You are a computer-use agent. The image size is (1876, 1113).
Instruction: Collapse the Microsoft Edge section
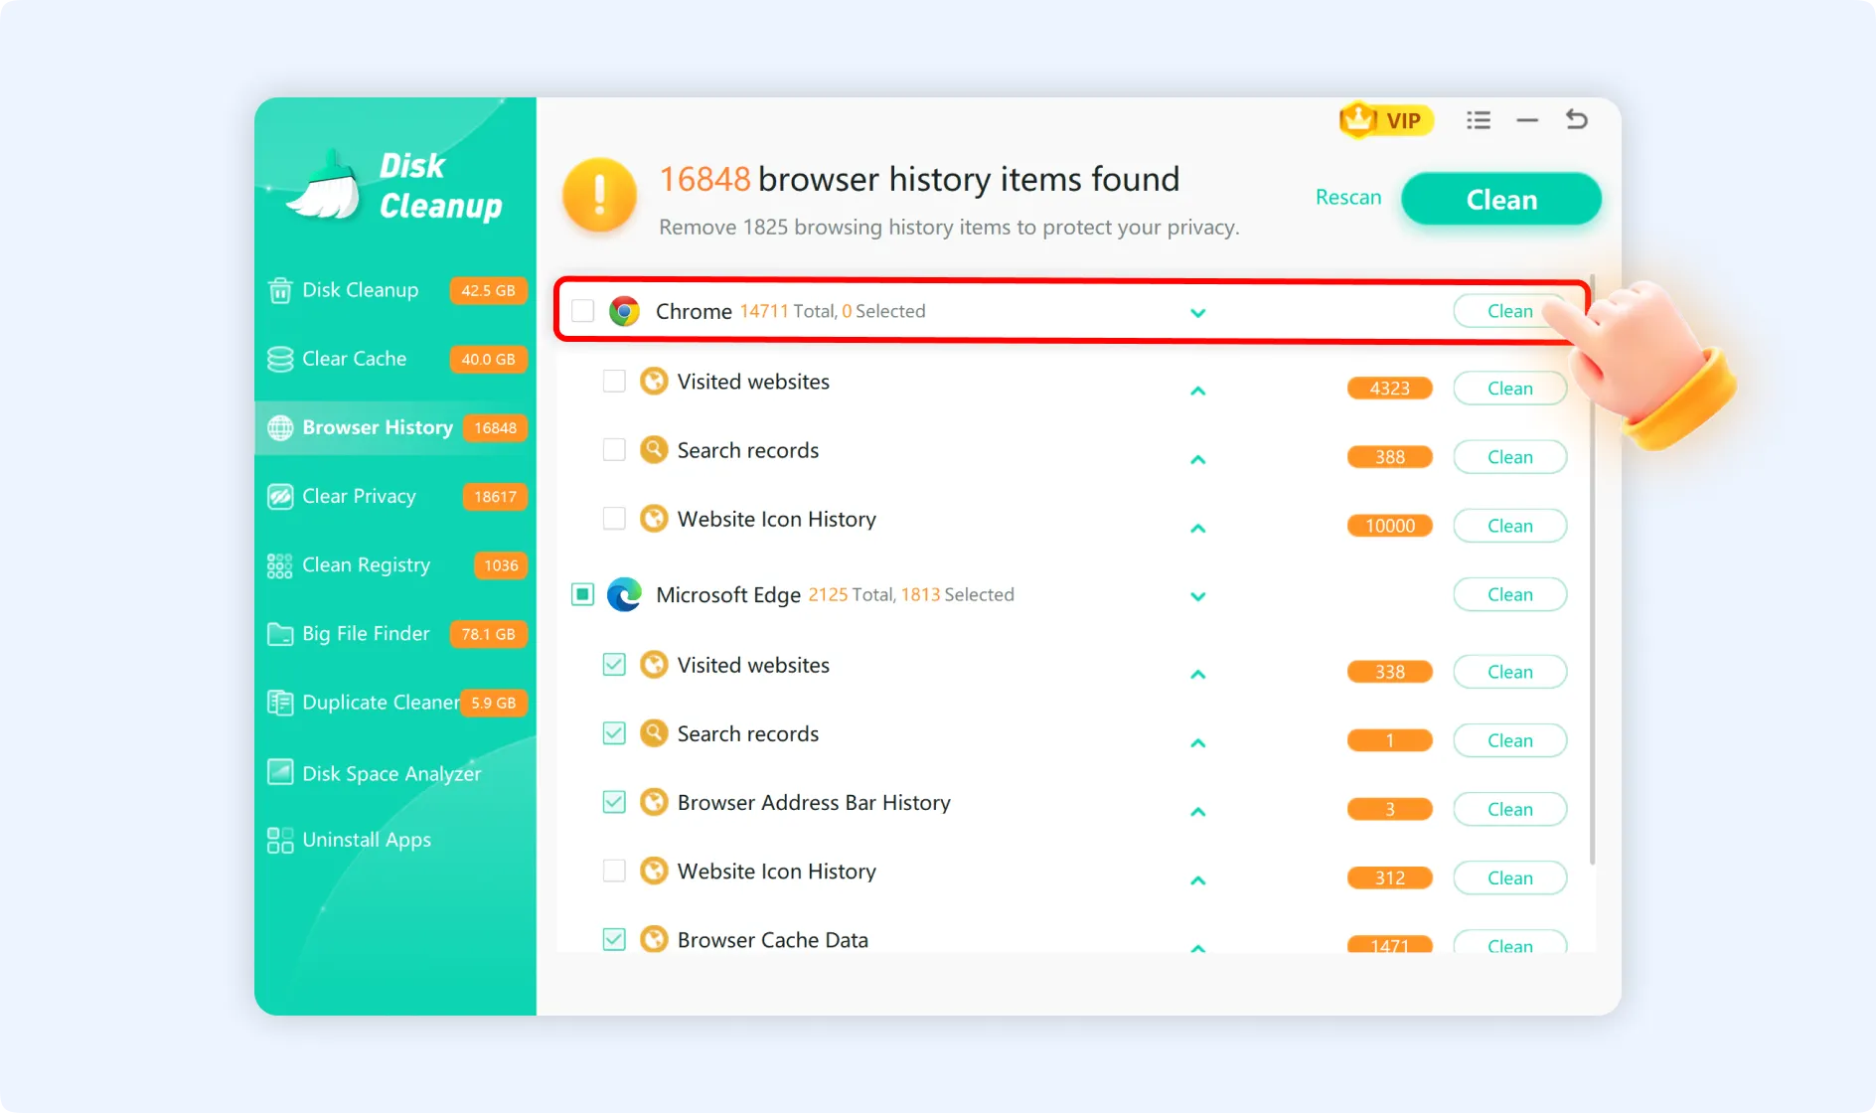coord(1198,596)
